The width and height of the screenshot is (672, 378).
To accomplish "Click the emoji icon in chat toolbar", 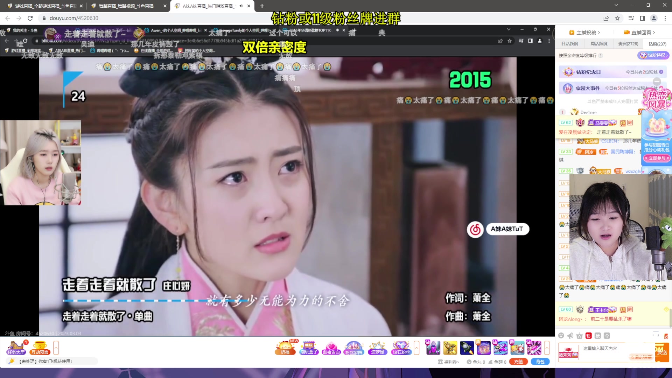I will [561, 336].
